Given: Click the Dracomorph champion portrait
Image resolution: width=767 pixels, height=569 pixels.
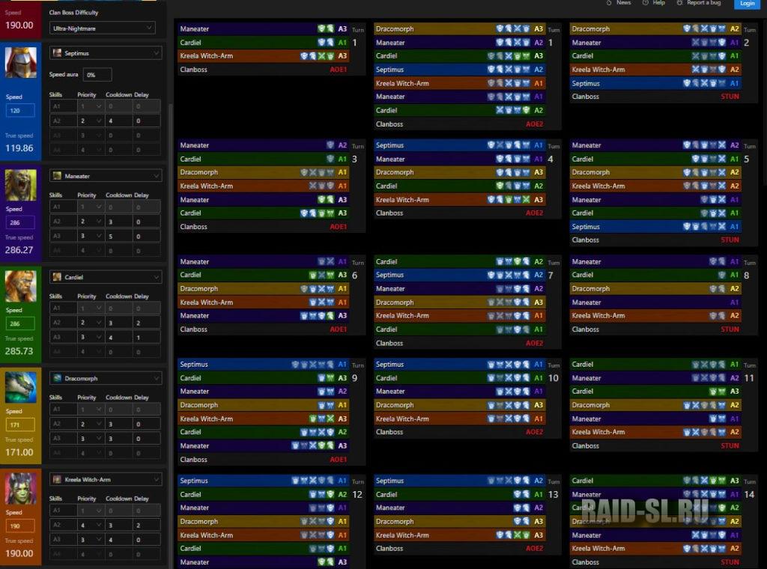Looking at the screenshot, I should click(x=20, y=387).
